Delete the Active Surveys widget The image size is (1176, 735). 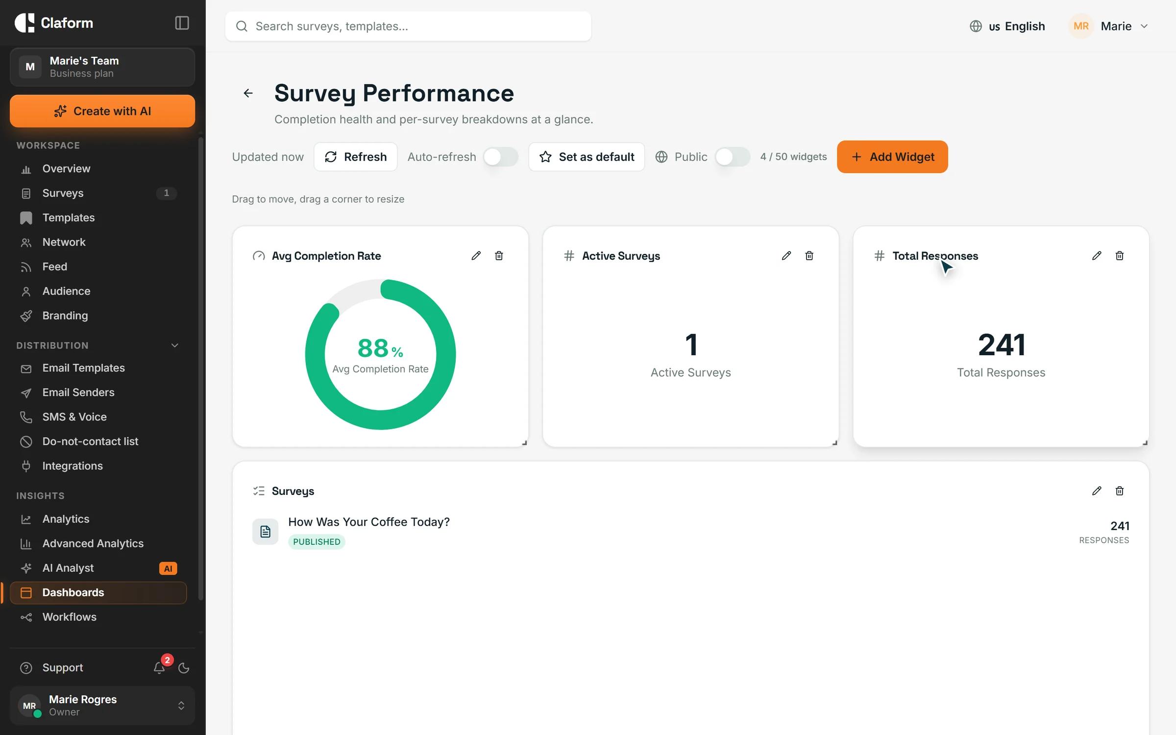tap(809, 256)
